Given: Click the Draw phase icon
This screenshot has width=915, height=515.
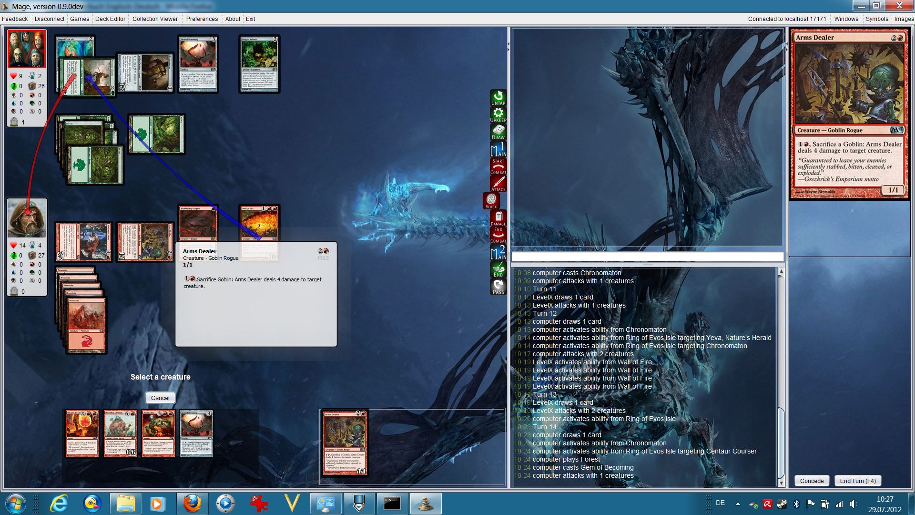Looking at the screenshot, I should tap(498, 132).
